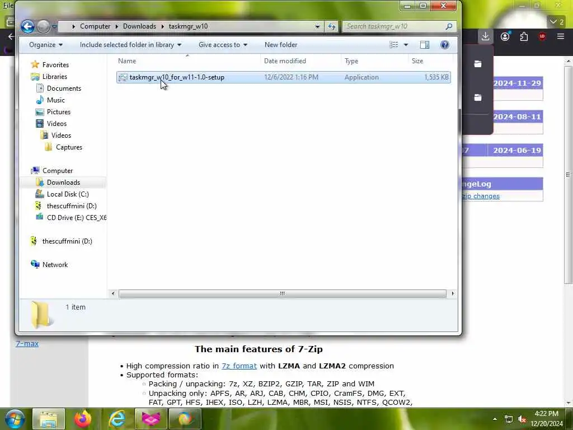Open the 7z format link
Image resolution: width=573 pixels, height=430 pixels.
tap(239, 366)
